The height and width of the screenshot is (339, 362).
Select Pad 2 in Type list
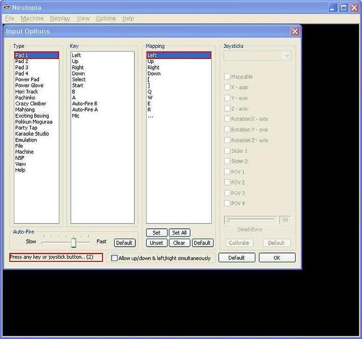(x=36, y=61)
